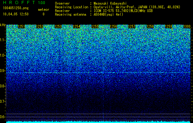Image resolution: width=193 pixels, height=123 pixels.
Task: Click the 0.7 kHz frequency label
Action: [x=2, y=101]
